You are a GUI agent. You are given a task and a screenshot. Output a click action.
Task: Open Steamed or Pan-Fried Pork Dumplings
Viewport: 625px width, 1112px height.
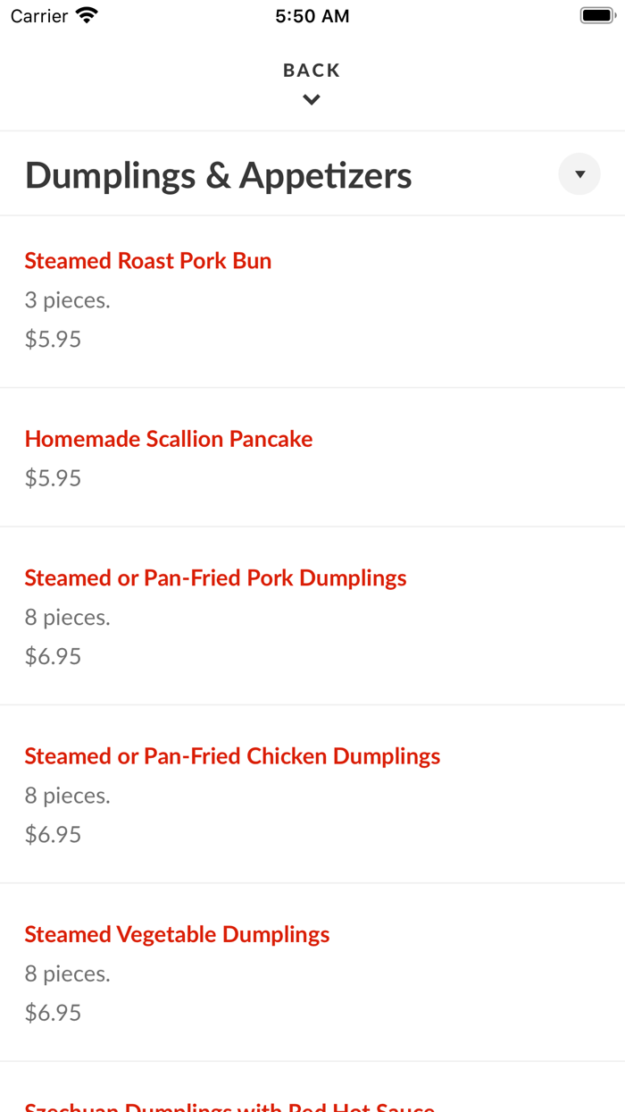tap(215, 577)
